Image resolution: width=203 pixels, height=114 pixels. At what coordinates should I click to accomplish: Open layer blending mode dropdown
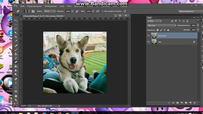coord(161,25)
